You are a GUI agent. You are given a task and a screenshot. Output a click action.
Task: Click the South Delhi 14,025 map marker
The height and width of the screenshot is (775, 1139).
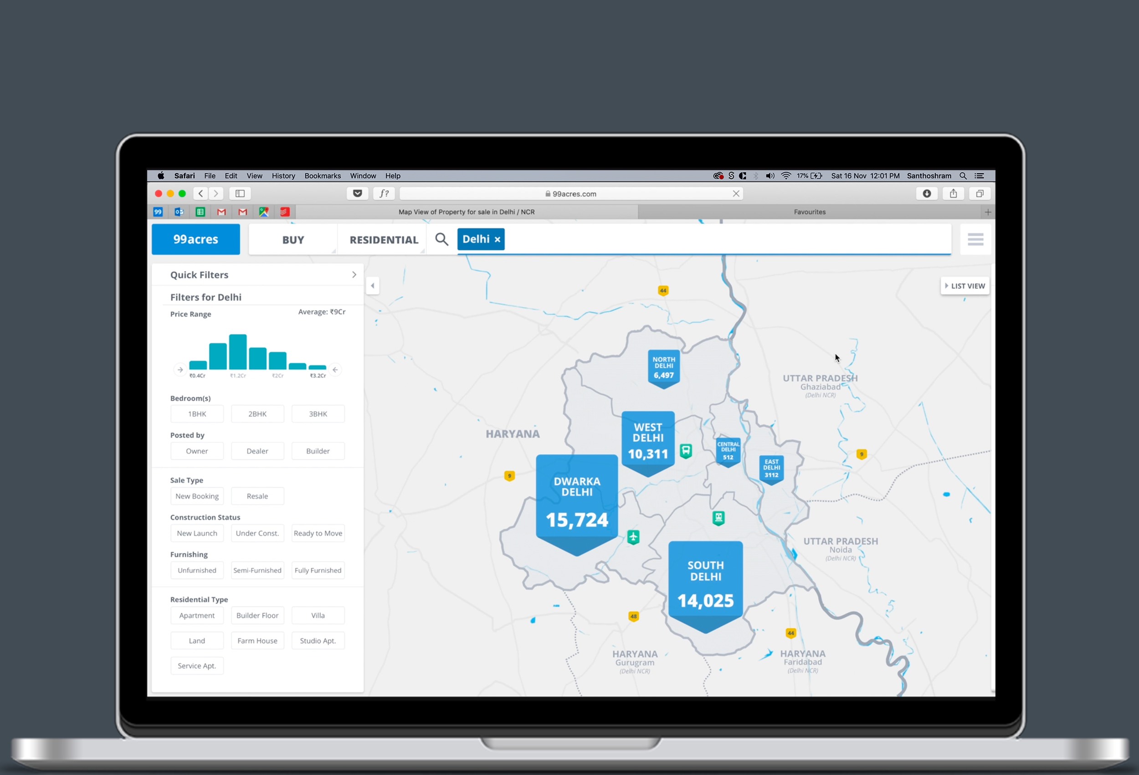click(x=705, y=584)
